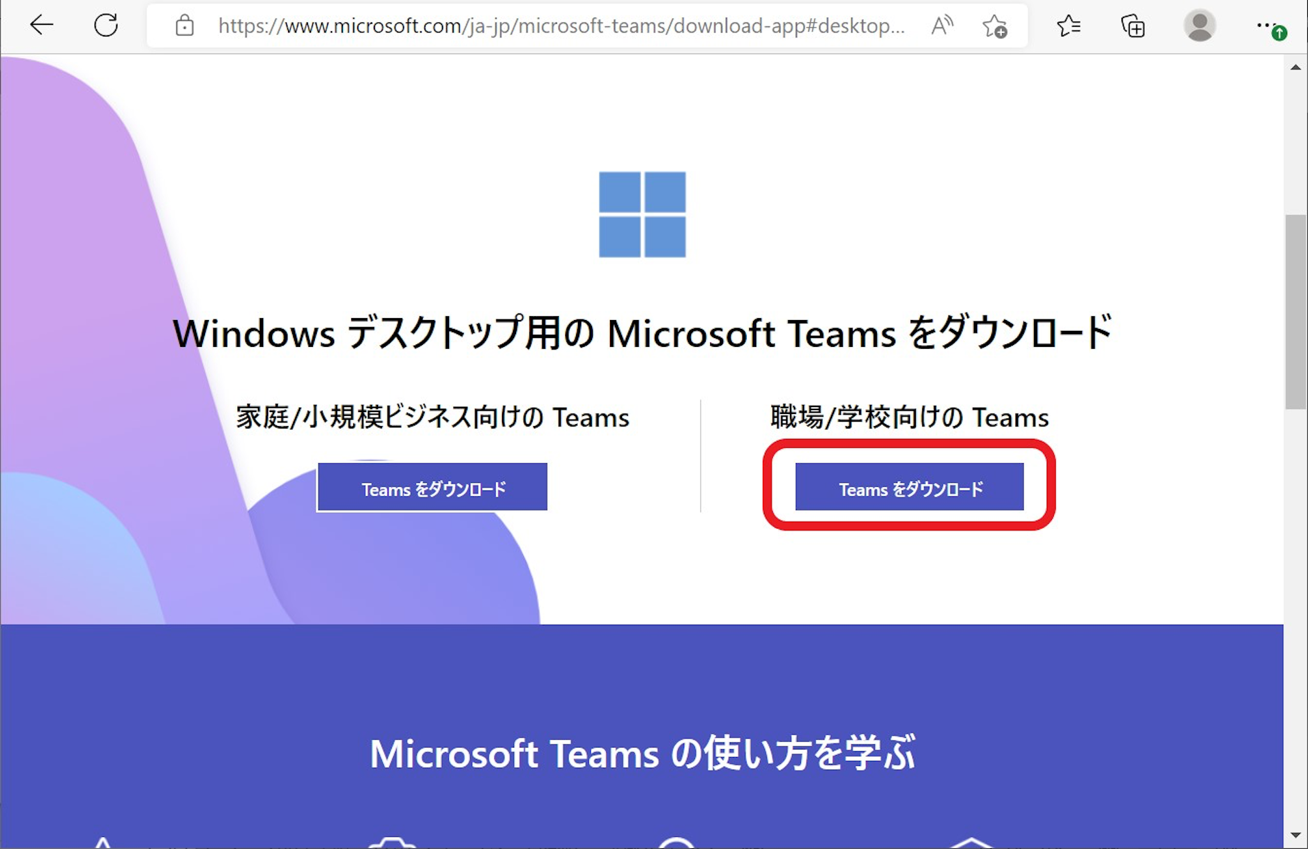Click the vertical scrollbar thumb

[1295, 312]
